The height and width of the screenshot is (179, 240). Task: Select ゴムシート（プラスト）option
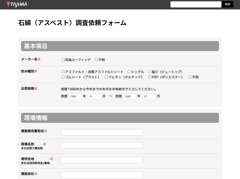click(x=63, y=77)
